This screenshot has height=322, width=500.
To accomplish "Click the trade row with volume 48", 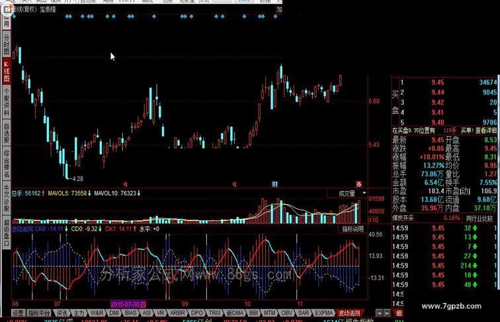I will point(444,285).
